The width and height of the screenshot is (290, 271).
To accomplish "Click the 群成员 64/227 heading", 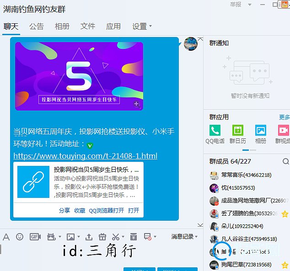I will coord(230,161).
